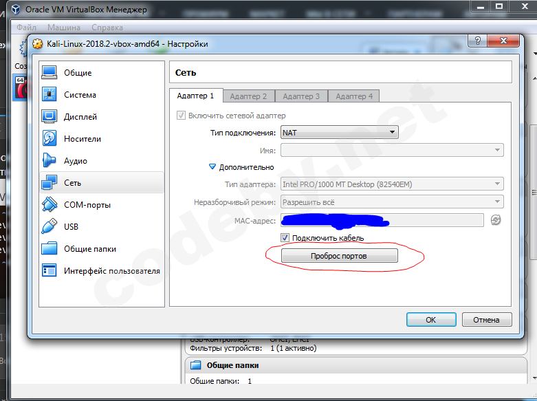Click the Отмена button
The width and height of the screenshot is (537, 401).
pyautogui.click(x=486, y=319)
